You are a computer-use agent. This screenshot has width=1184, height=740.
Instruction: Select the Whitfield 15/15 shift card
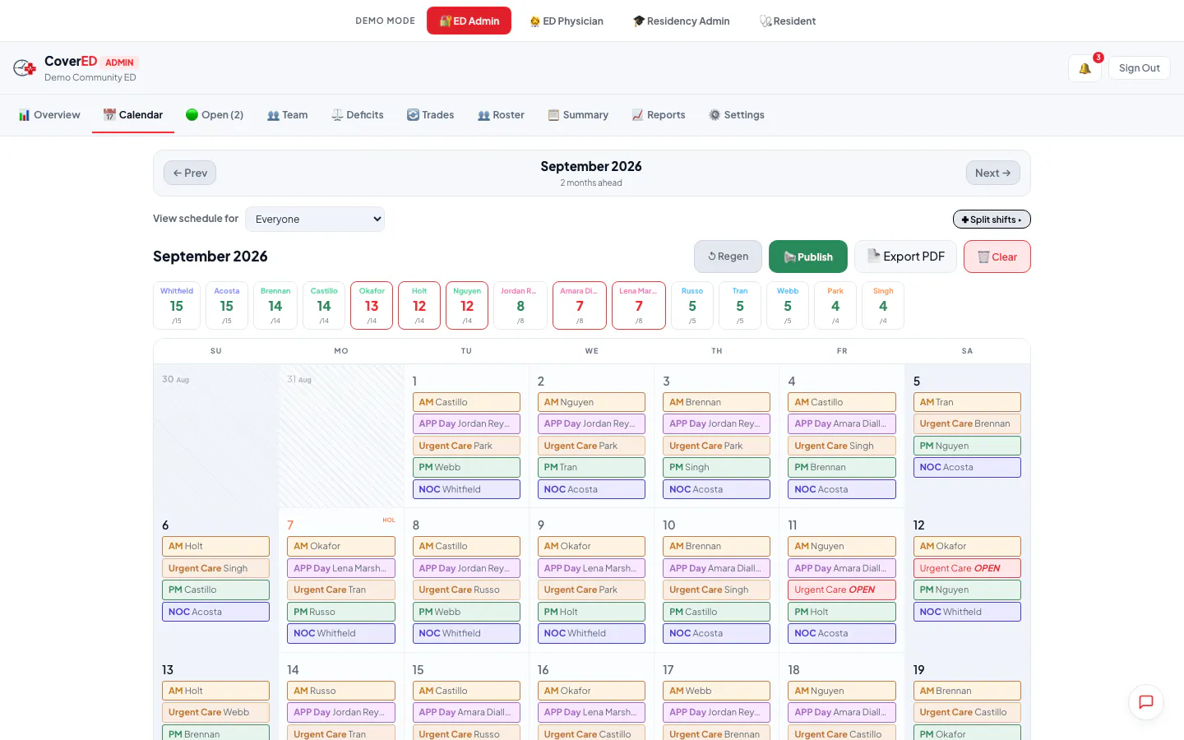177,306
